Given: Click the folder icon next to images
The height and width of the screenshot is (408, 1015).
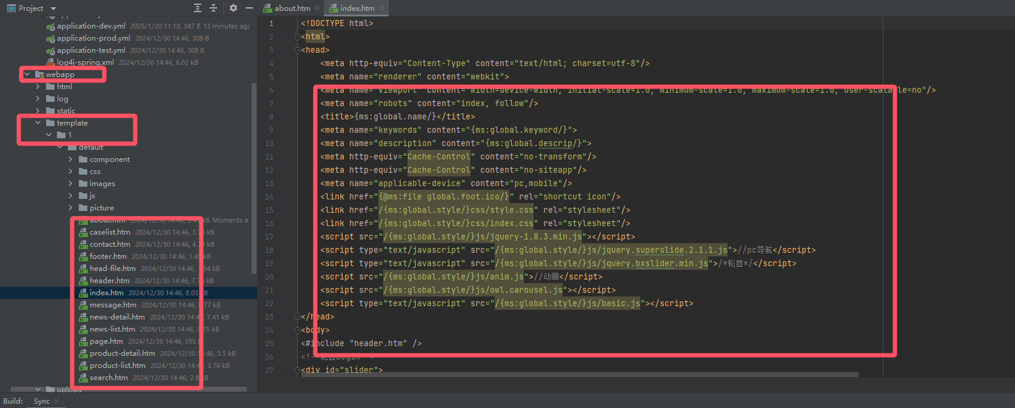Looking at the screenshot, I should (x=84, y=184).
